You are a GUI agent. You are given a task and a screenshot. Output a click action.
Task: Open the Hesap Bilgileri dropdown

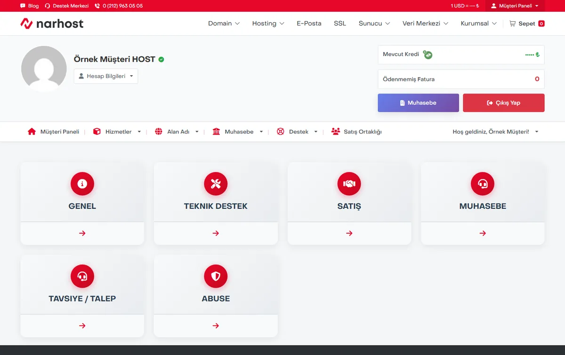106,76
